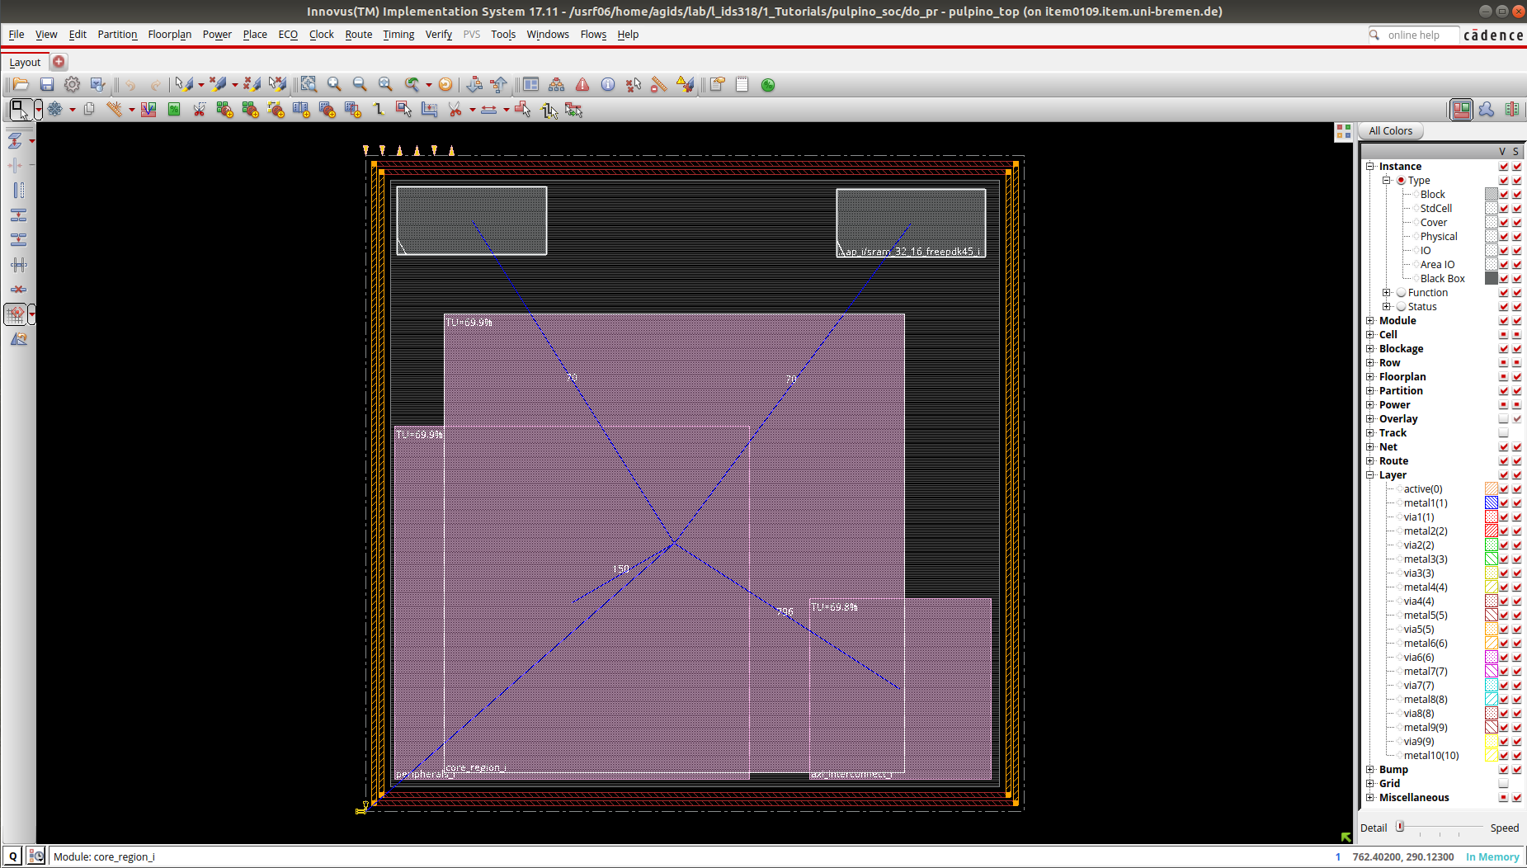
Task: Click the All Colors button
Action: (x=1390, y=130)
